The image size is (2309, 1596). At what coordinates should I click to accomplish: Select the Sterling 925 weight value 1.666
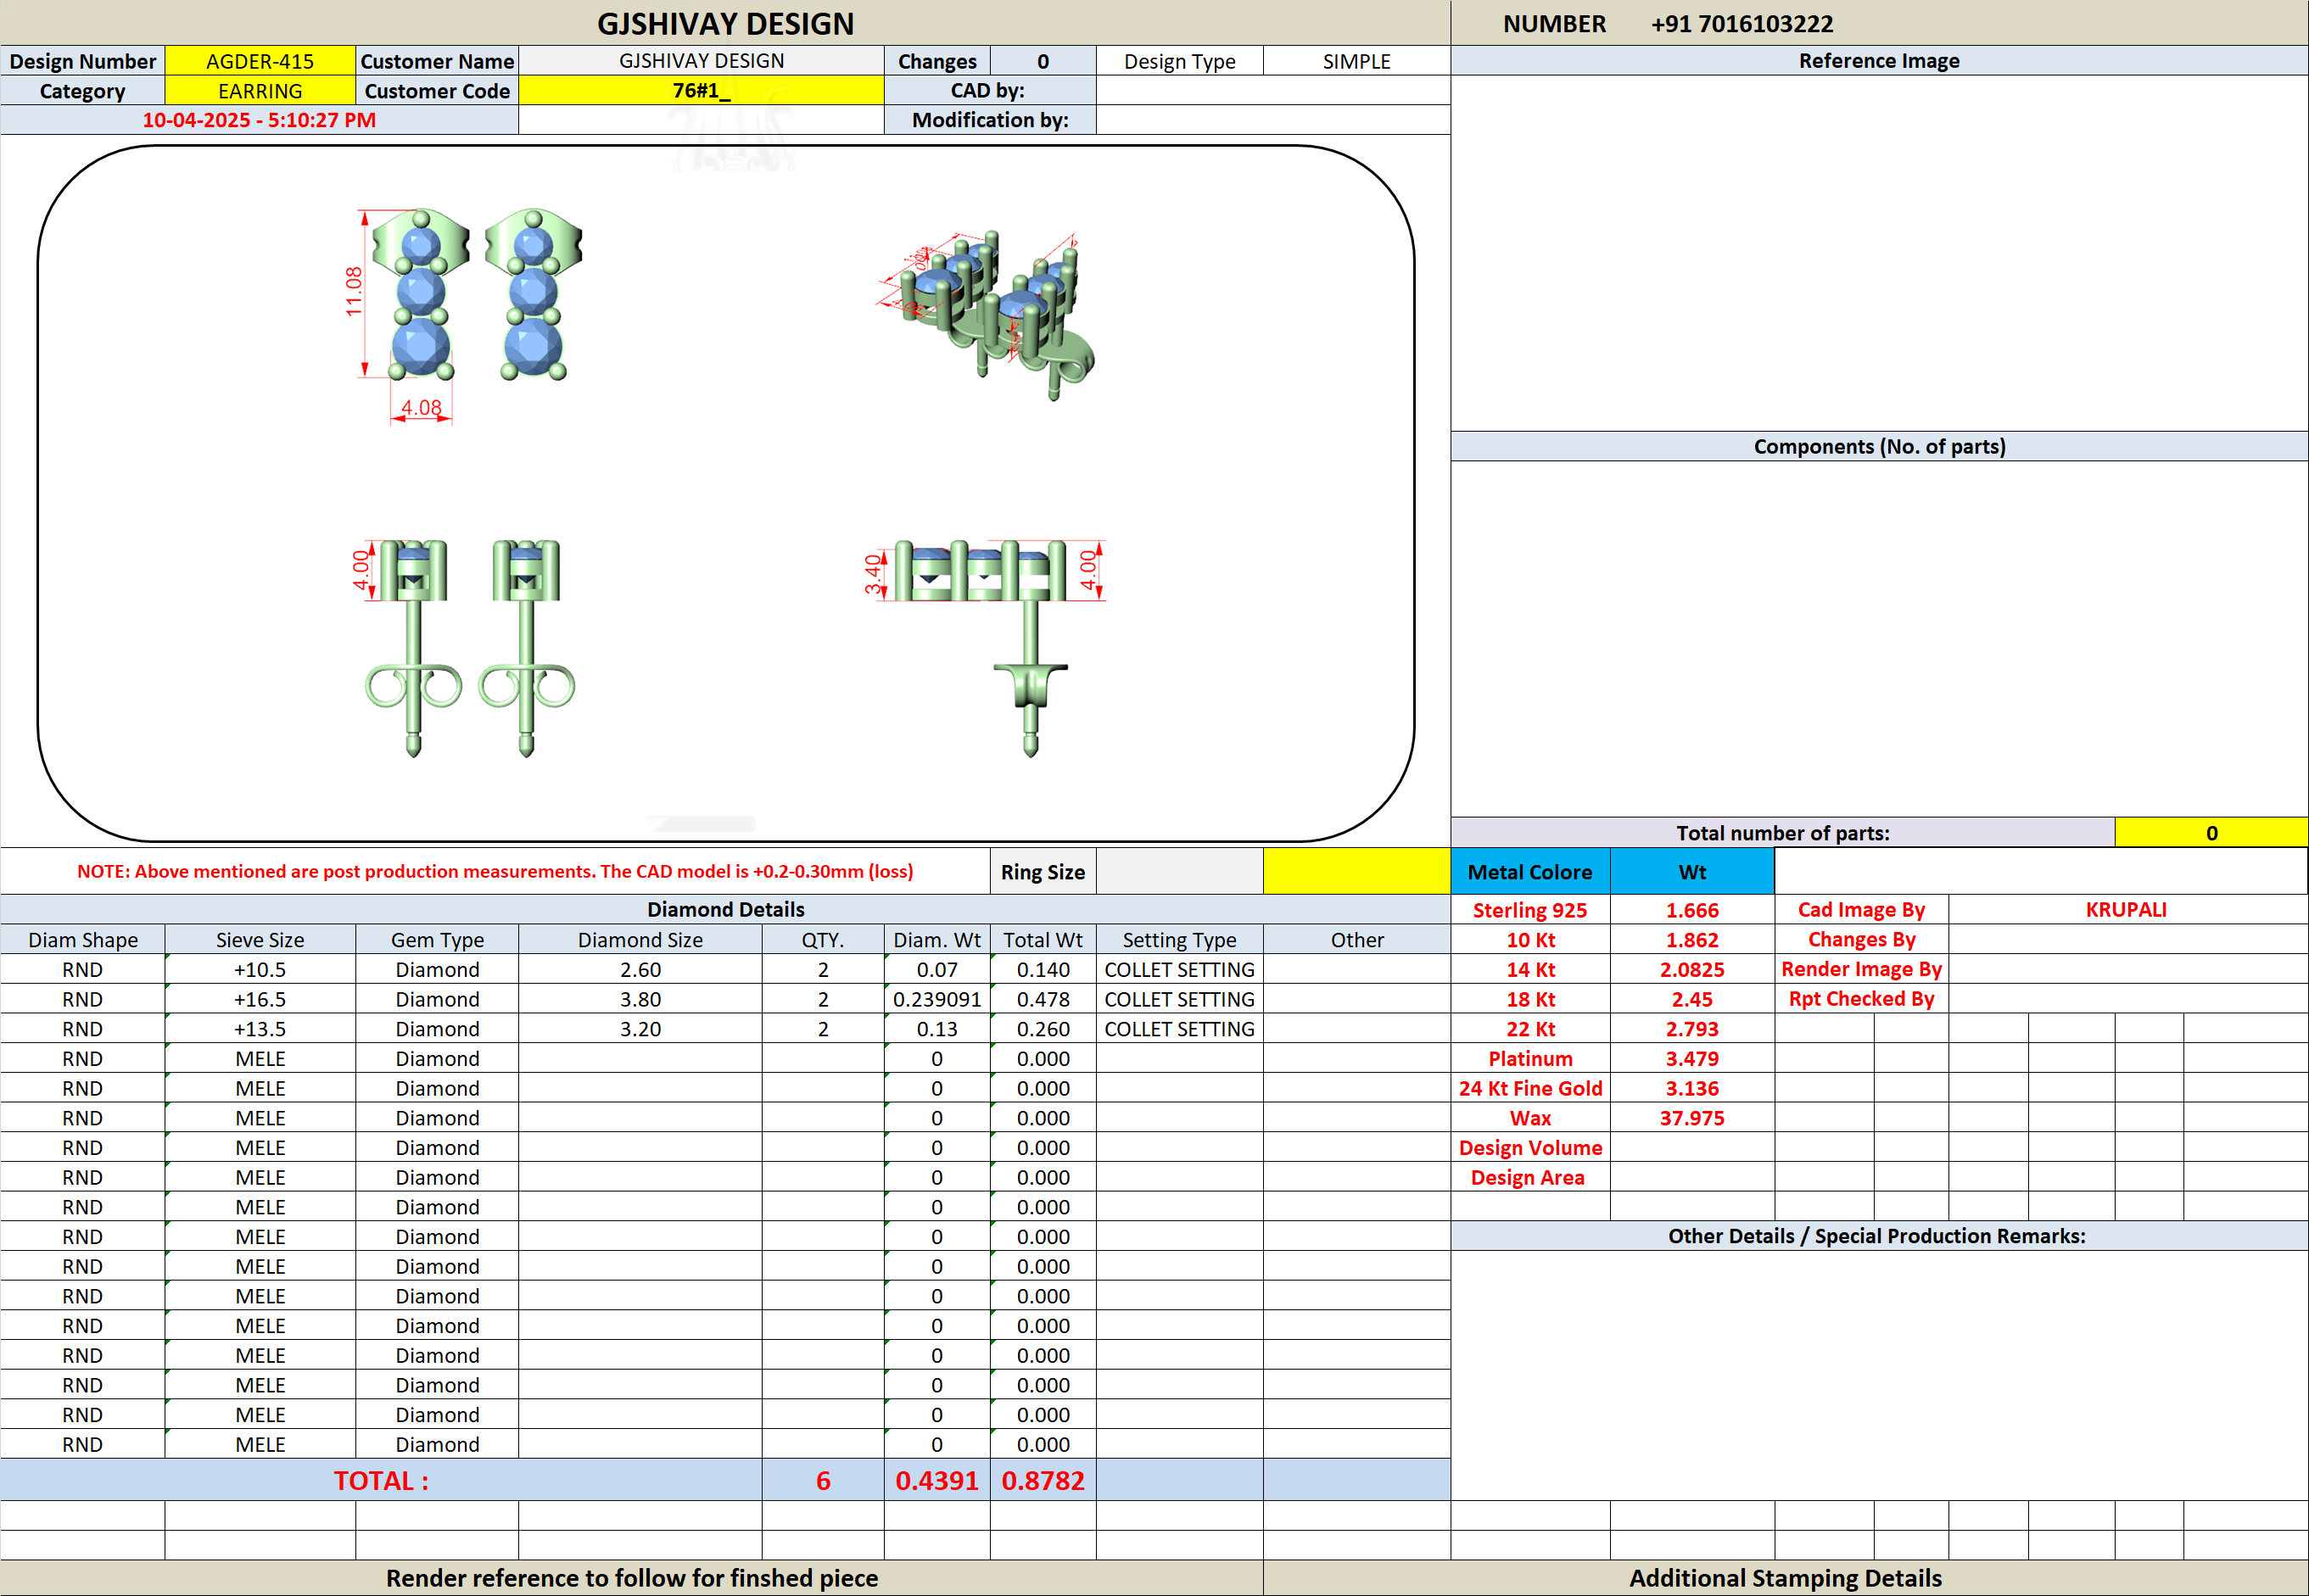click(1692, 910)
